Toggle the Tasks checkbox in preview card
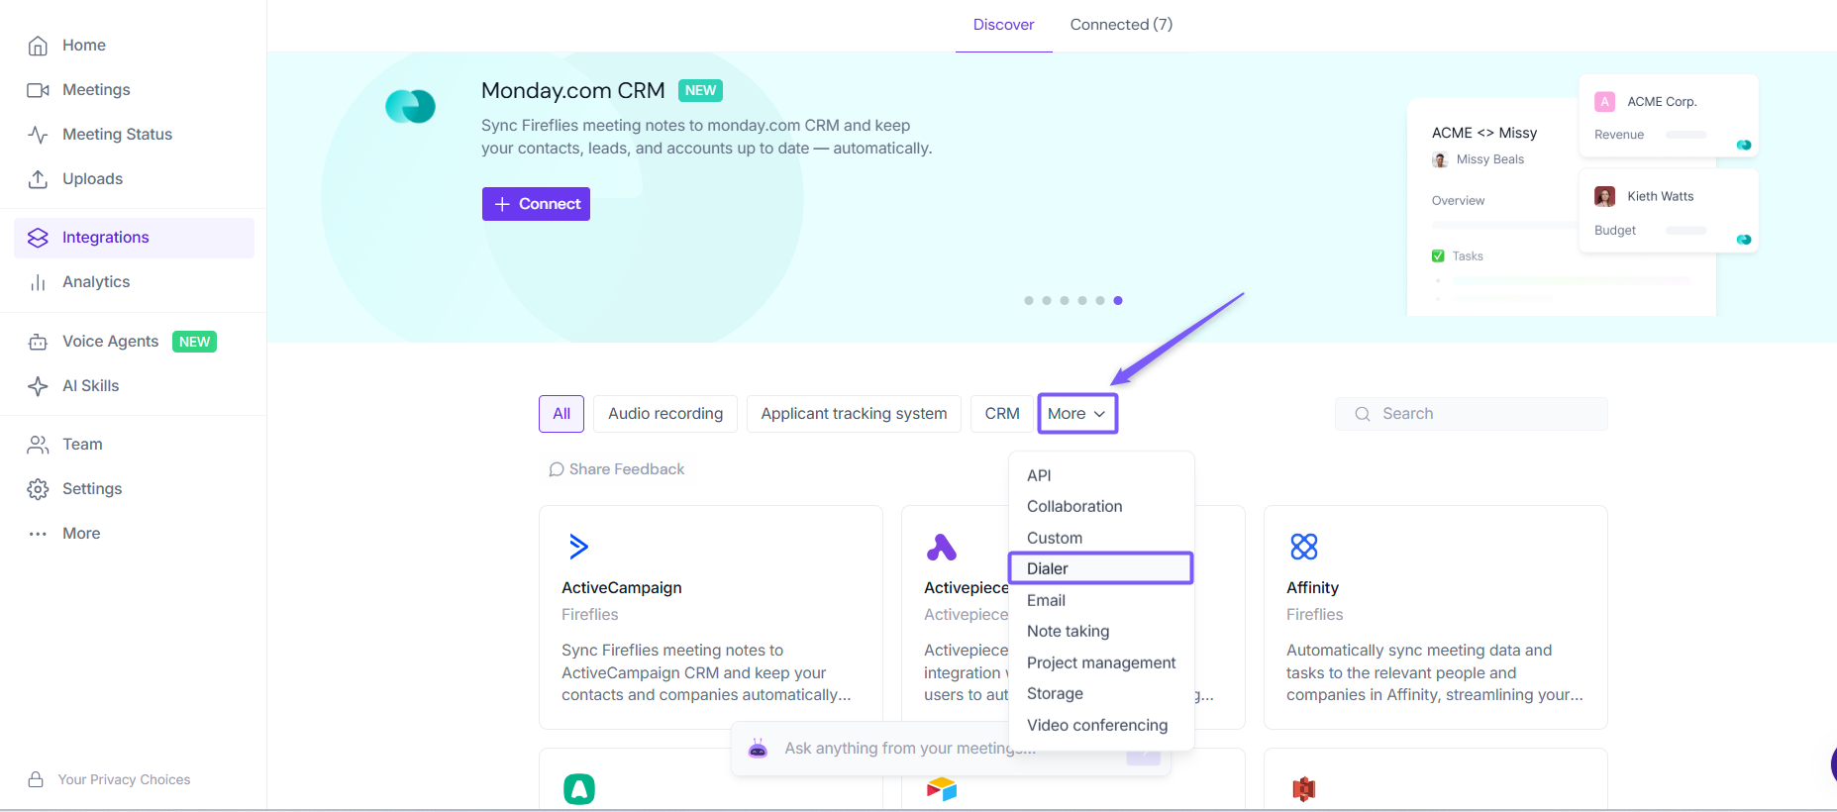 [x=1438, y=256]
